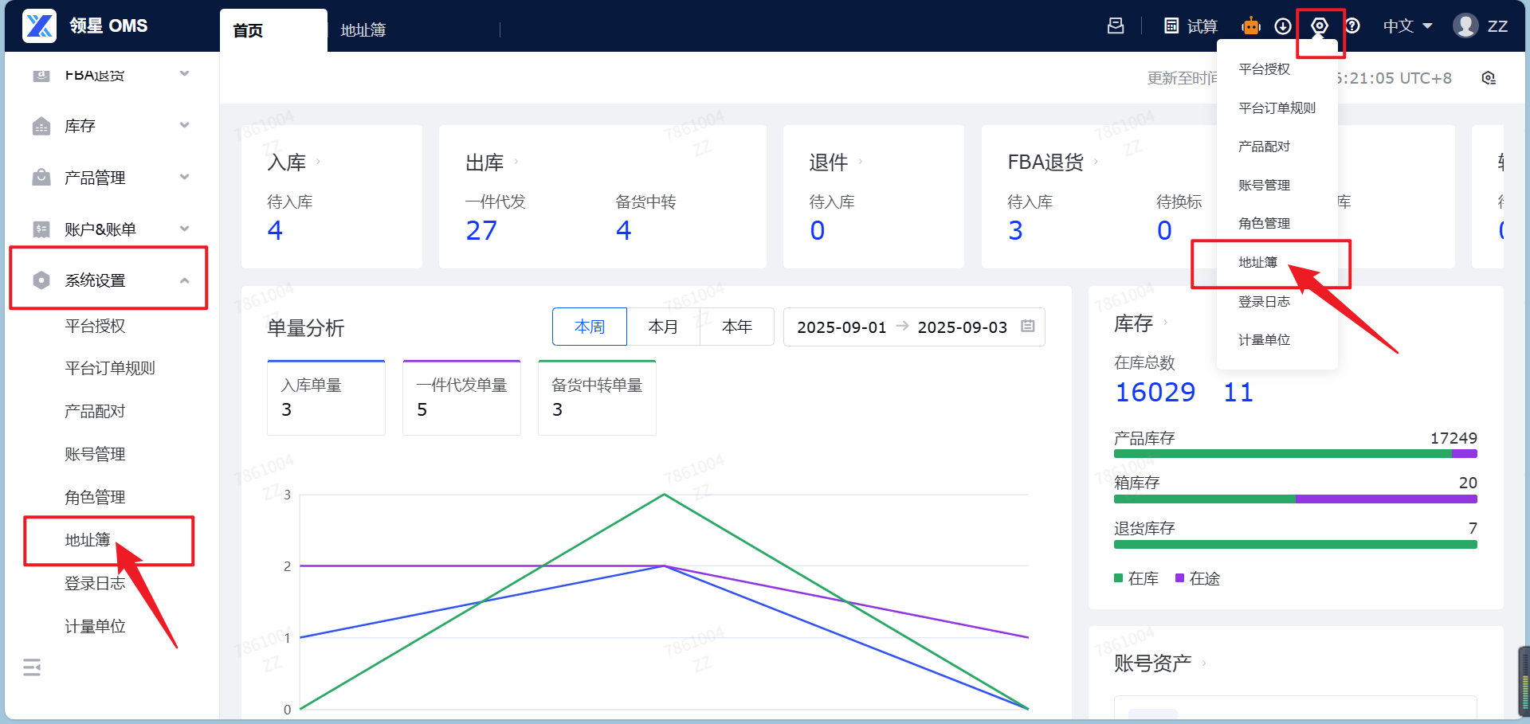The image size is (1530, 724).
Task: Open the 在库总数 value 16029
Action: point(1155,392)
